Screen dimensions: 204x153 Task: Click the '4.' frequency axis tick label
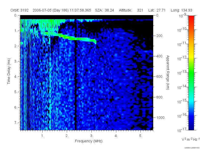[x=116, y=136]
